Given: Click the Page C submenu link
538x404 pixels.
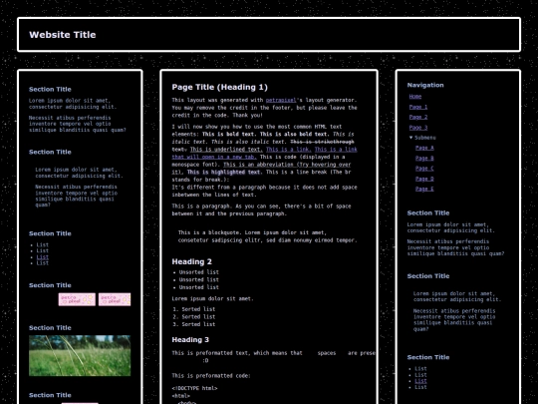Looking at the screenshot, I should click(424, 169).
